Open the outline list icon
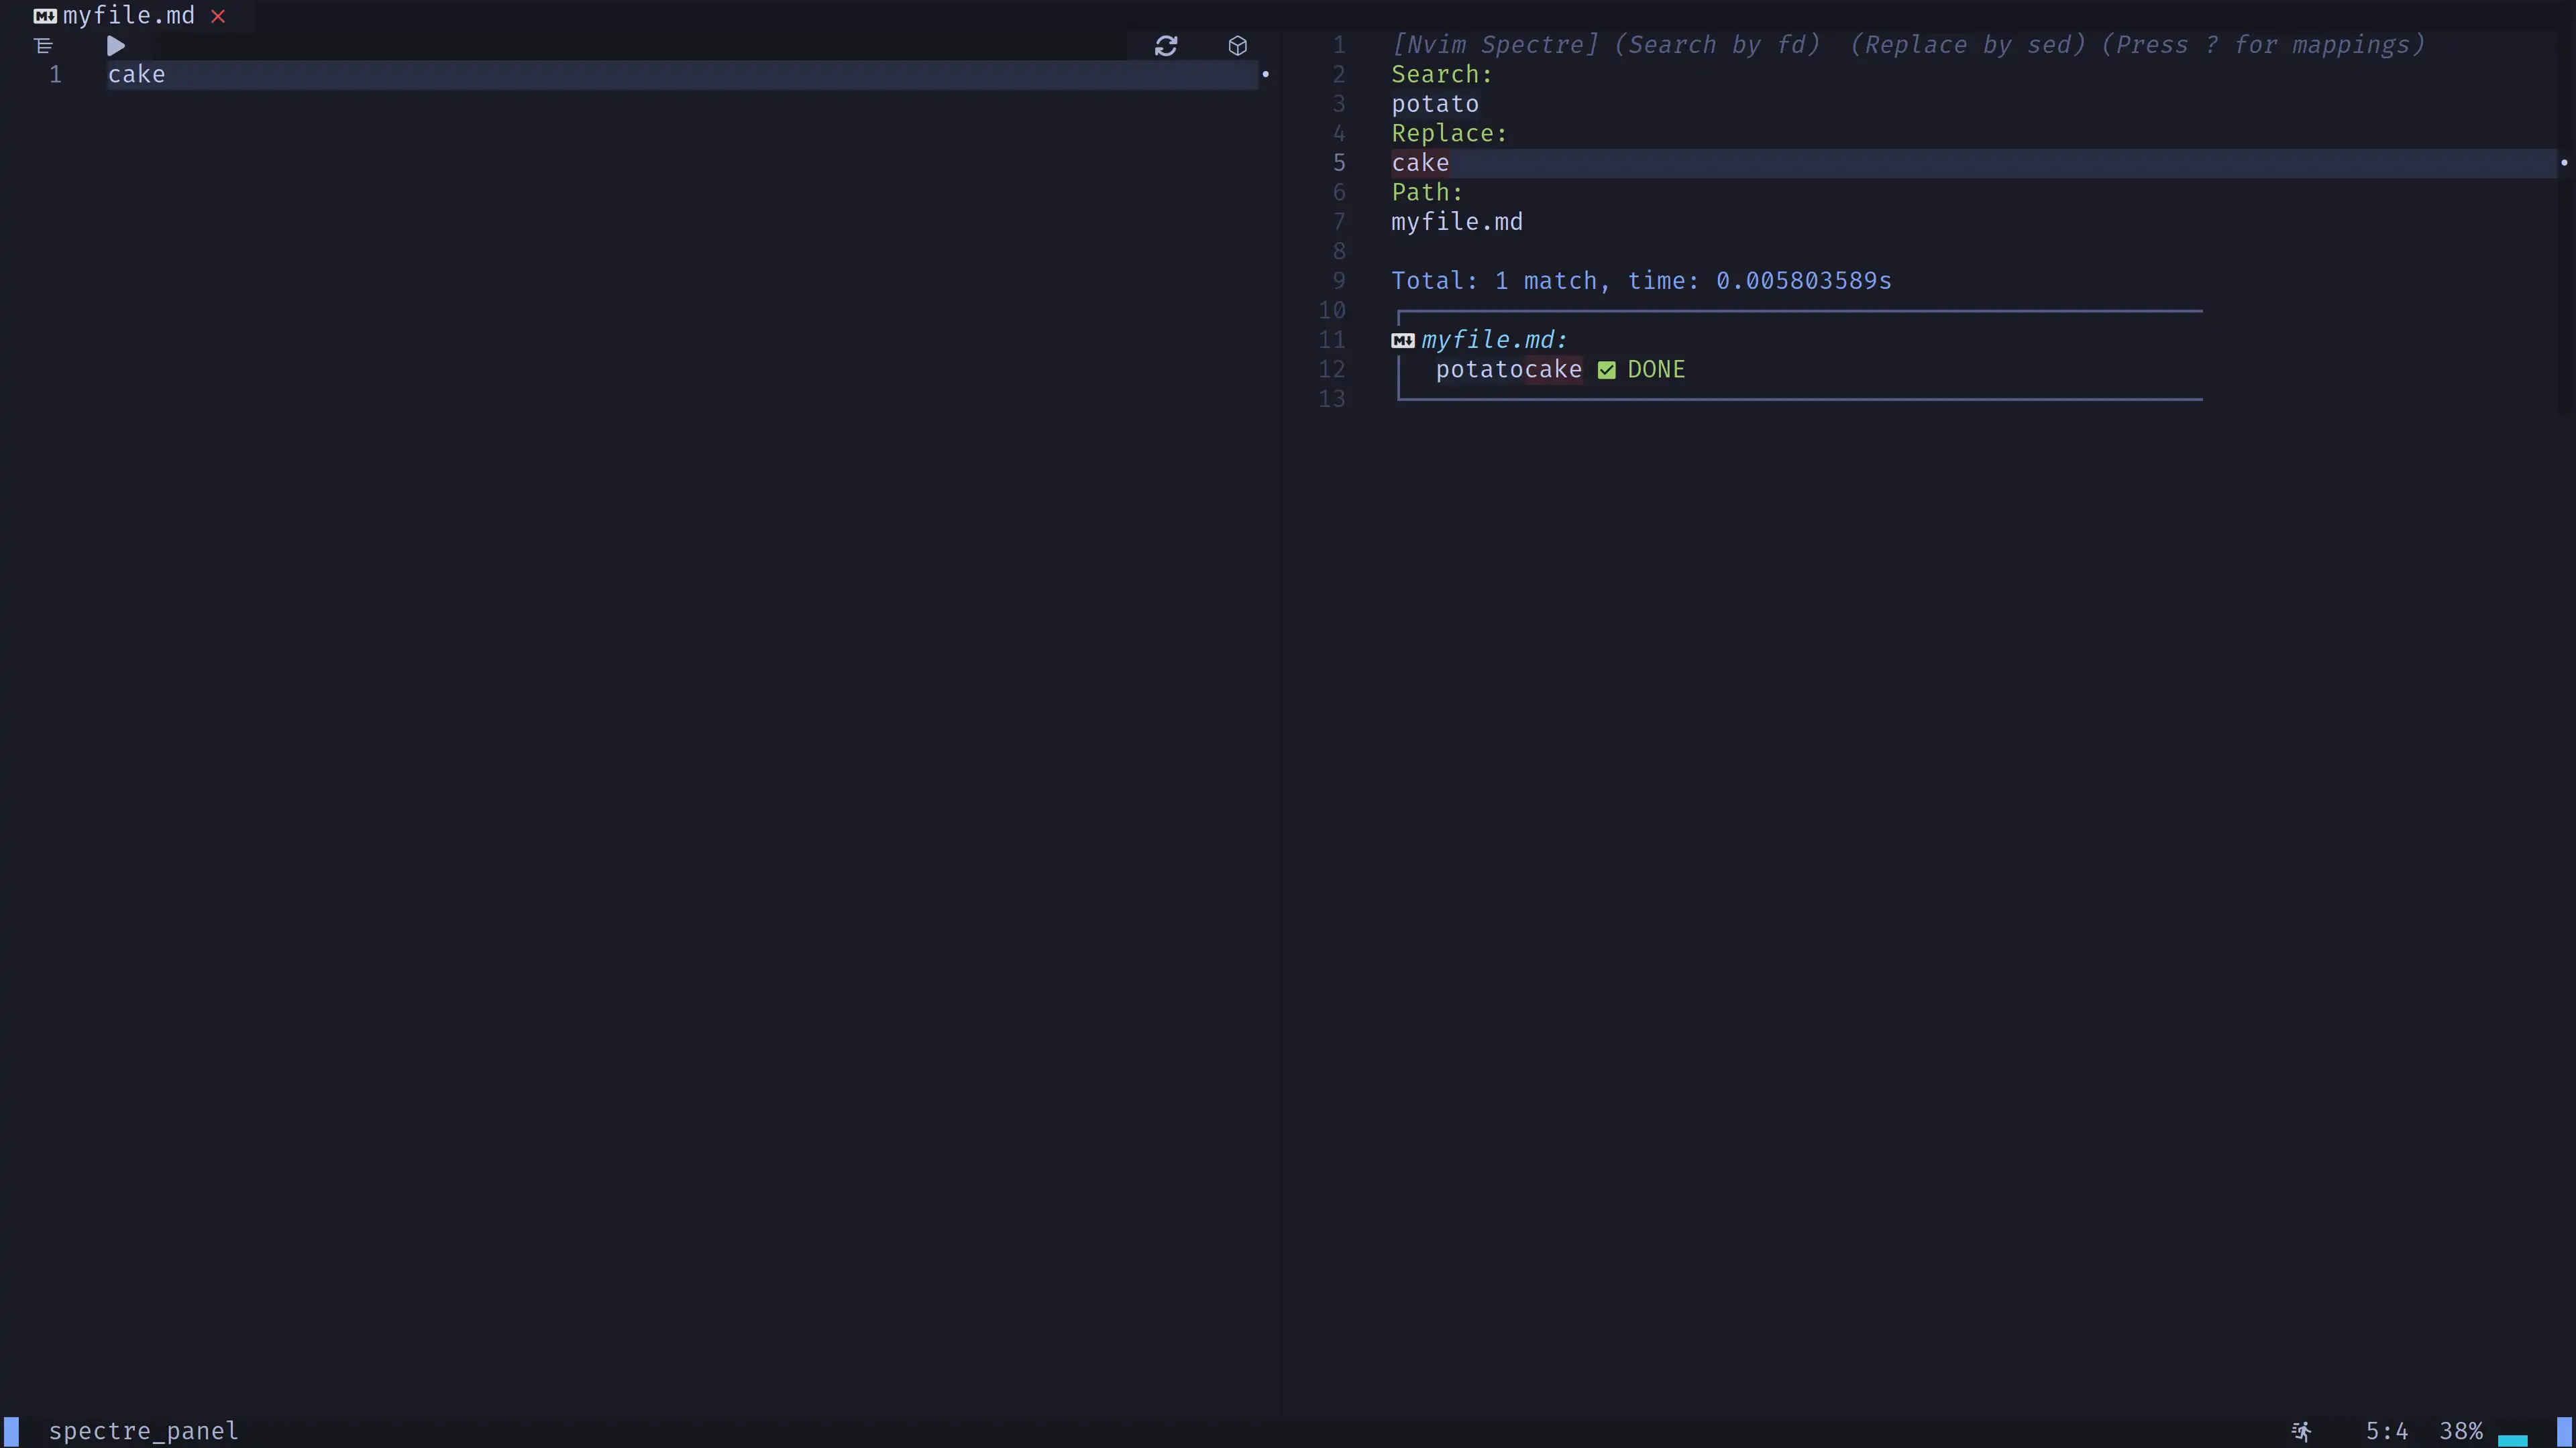Viewport: 2576px width, 1448px height. (43, 46)
